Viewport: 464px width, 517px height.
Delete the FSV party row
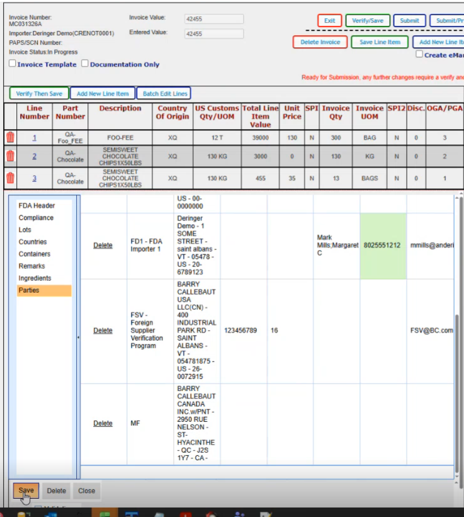pyautogui.click(x=103, y=331)
